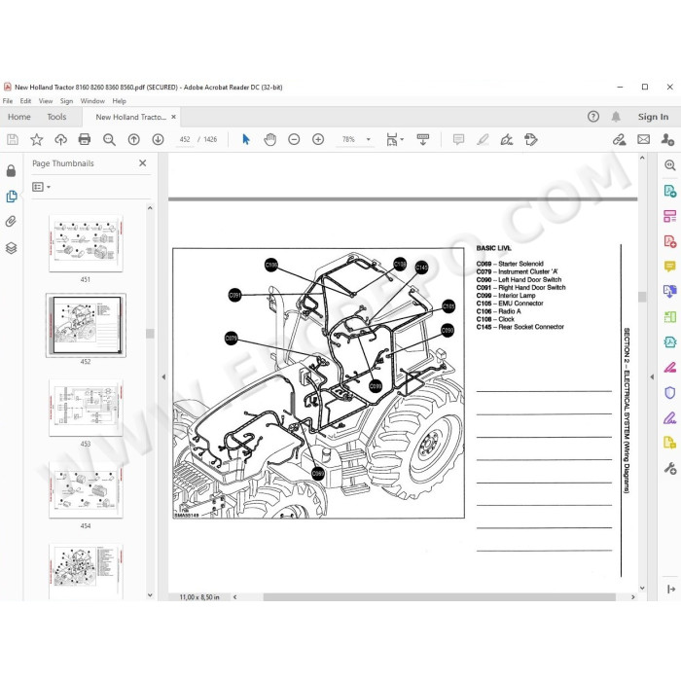
Task: Click document horizontal scrollbar
Action: click(439, 597)
